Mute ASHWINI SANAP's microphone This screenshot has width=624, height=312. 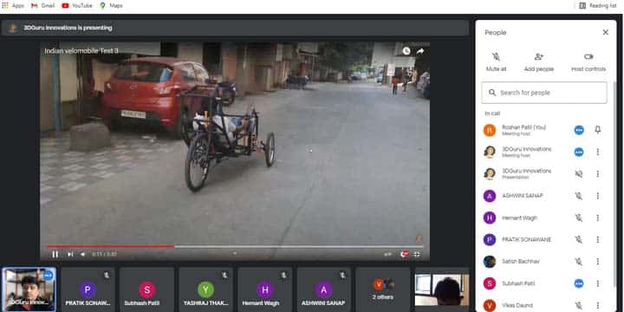579,196
